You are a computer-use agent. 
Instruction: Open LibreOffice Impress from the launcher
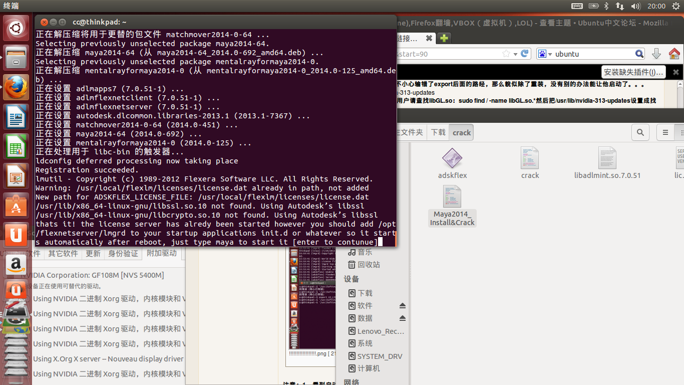click(x=16, y=176)
